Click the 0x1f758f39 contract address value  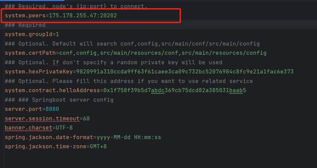pyautogui.click(x=175, y=90)
